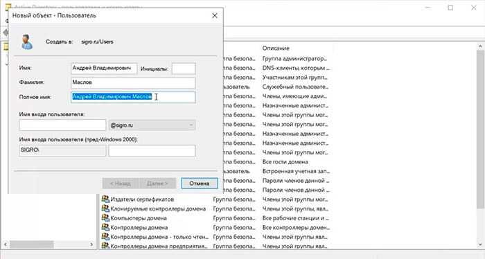Click the Далее > button
This screenshot has height=259, width=485.
pyautogui.click(x=157, y=184)
